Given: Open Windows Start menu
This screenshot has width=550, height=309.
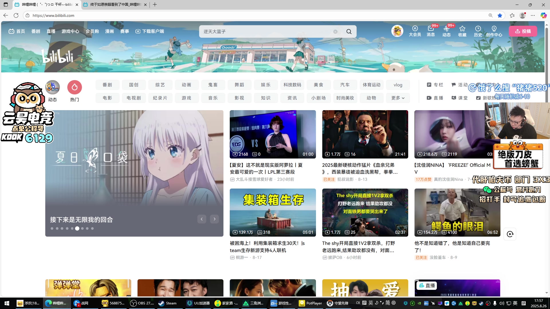Looking at the screenshot, I should 7,303.
